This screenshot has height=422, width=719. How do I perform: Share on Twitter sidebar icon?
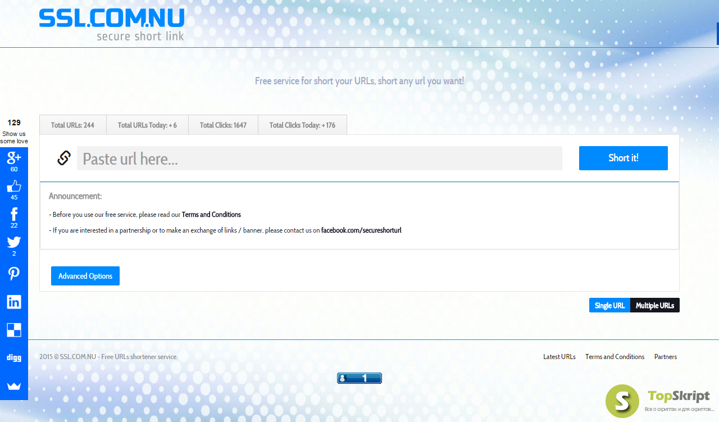pyautogui.click(x=14, y=243)
